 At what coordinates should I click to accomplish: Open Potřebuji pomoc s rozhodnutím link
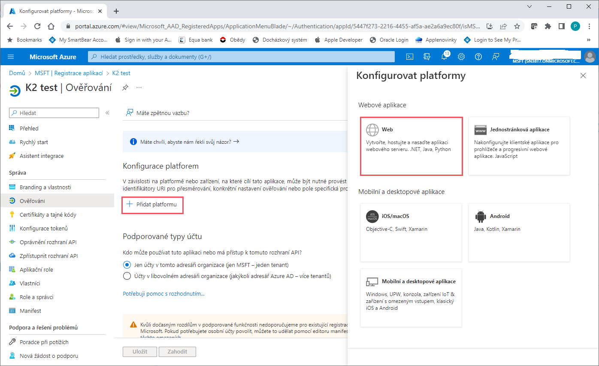tap(163, 294)
